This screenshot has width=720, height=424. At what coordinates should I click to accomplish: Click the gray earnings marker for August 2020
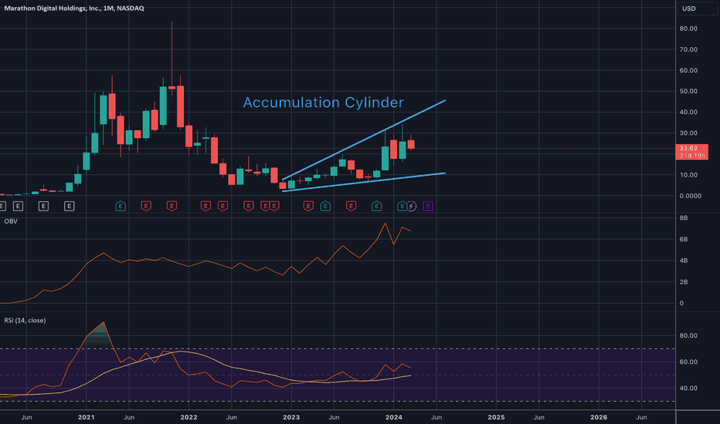[x=43, y=207]
